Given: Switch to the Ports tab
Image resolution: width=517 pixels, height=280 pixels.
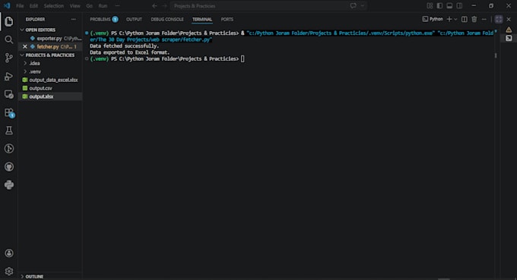Looking at the screenshot, I should [x=227, y=20].
